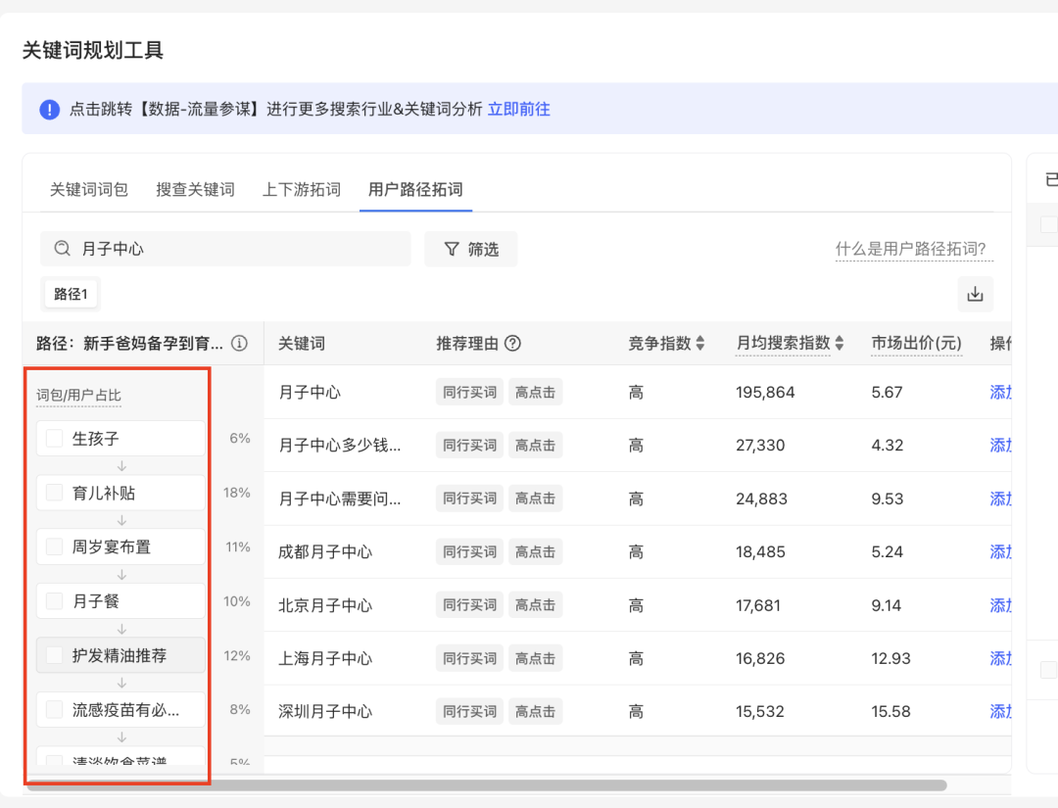Switch to the 关键词词包 tab

89,189
